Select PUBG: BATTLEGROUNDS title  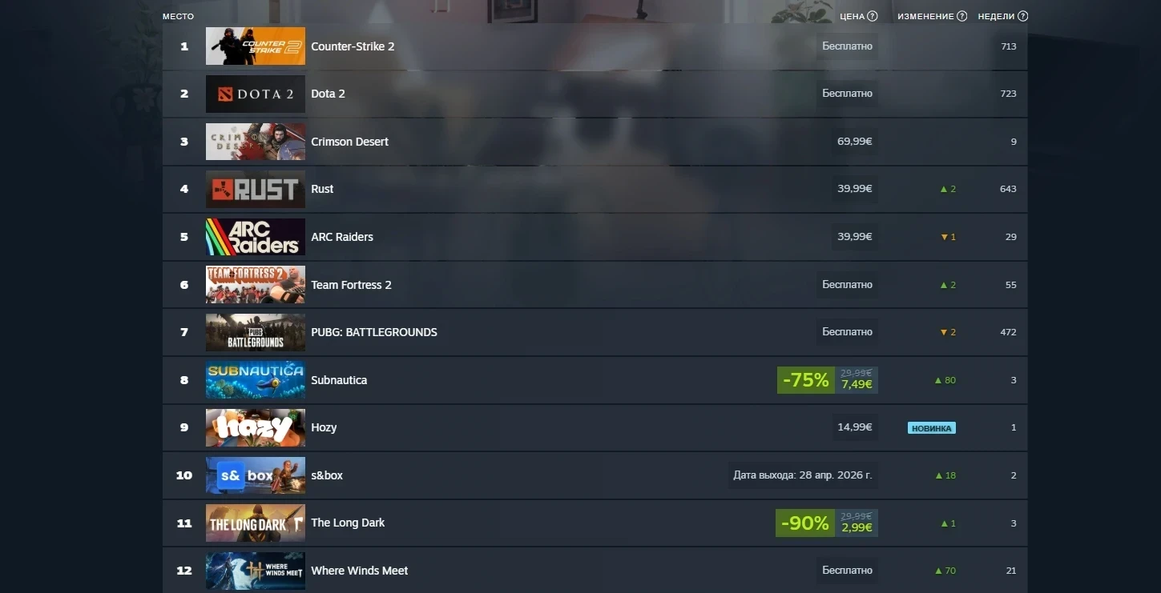[374, 332]
